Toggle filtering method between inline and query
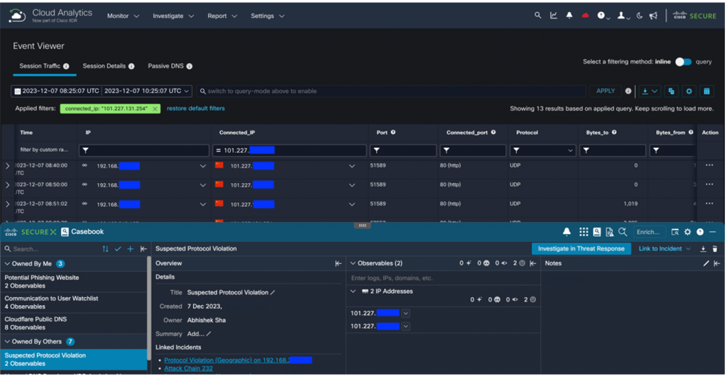Viewport: 727px width, 376px height. tap(683, 62)
